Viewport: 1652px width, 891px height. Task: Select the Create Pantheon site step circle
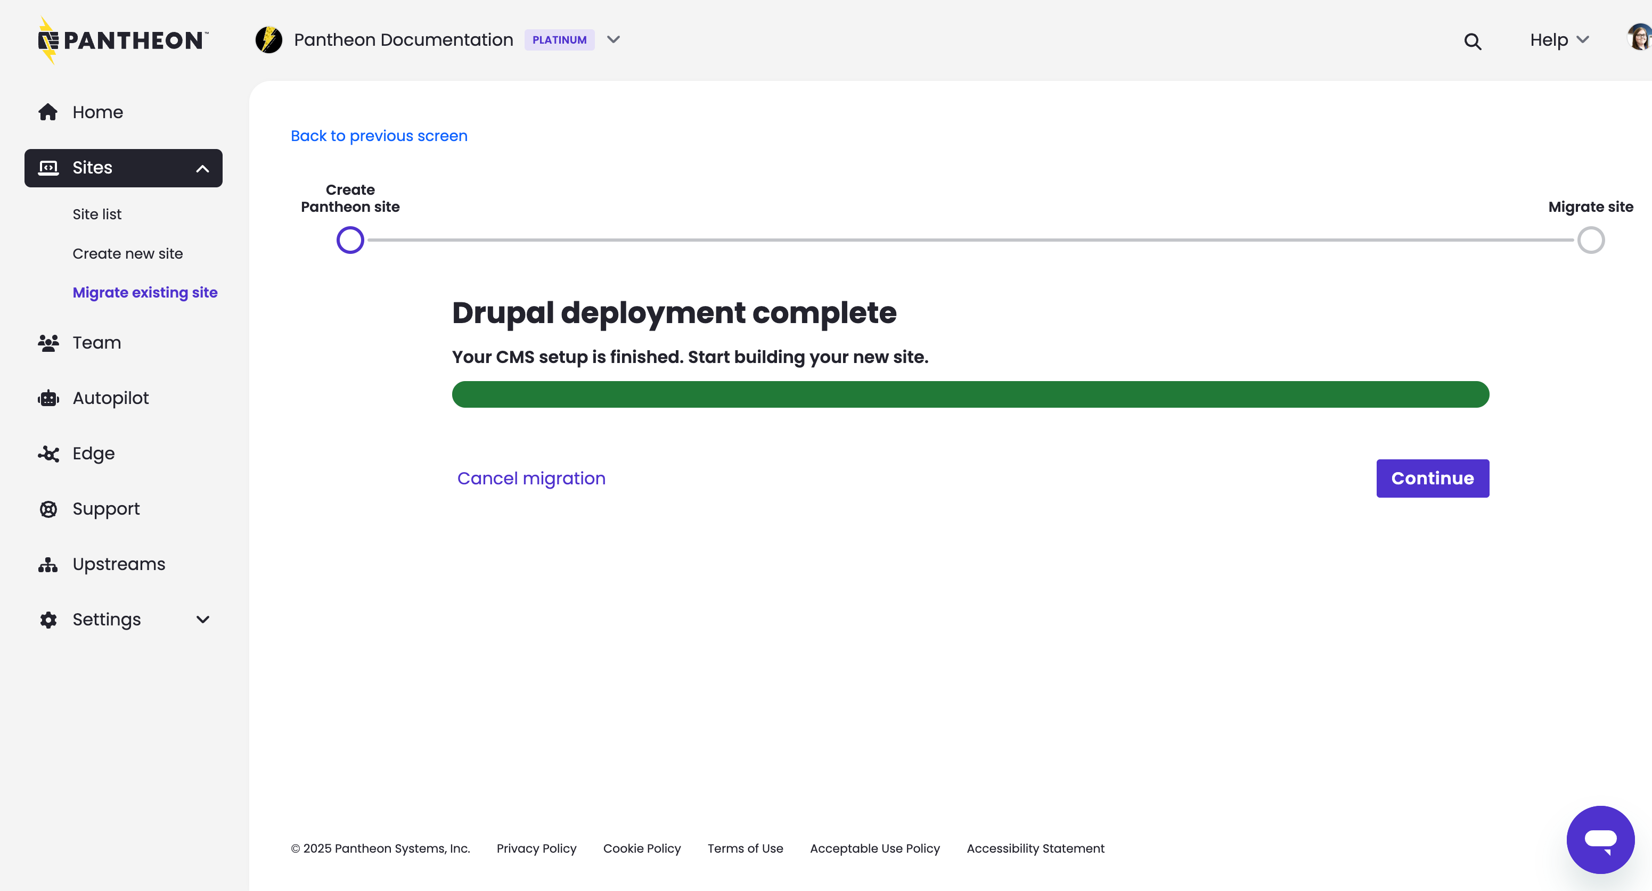[x=350, y=240]
